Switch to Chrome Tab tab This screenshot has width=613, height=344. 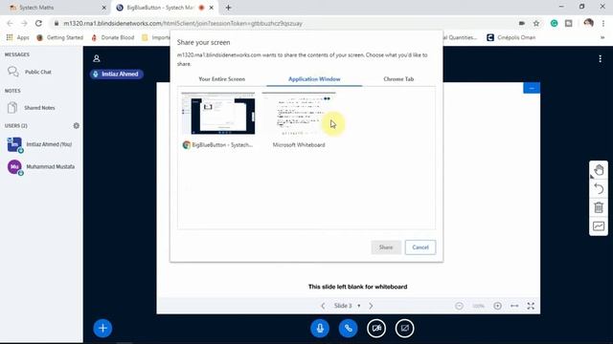398,78
